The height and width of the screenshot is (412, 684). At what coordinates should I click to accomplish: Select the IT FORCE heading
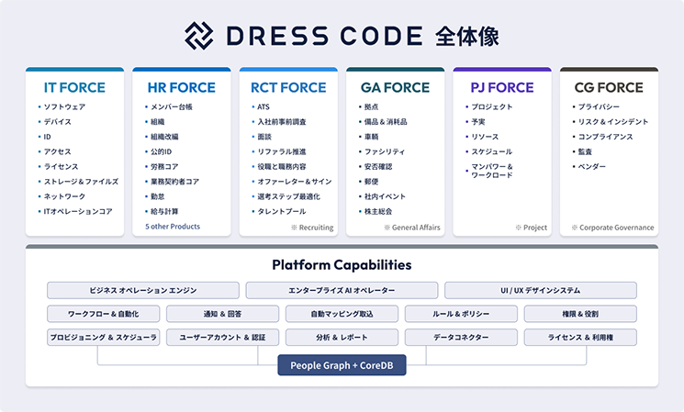click(74, 88)
